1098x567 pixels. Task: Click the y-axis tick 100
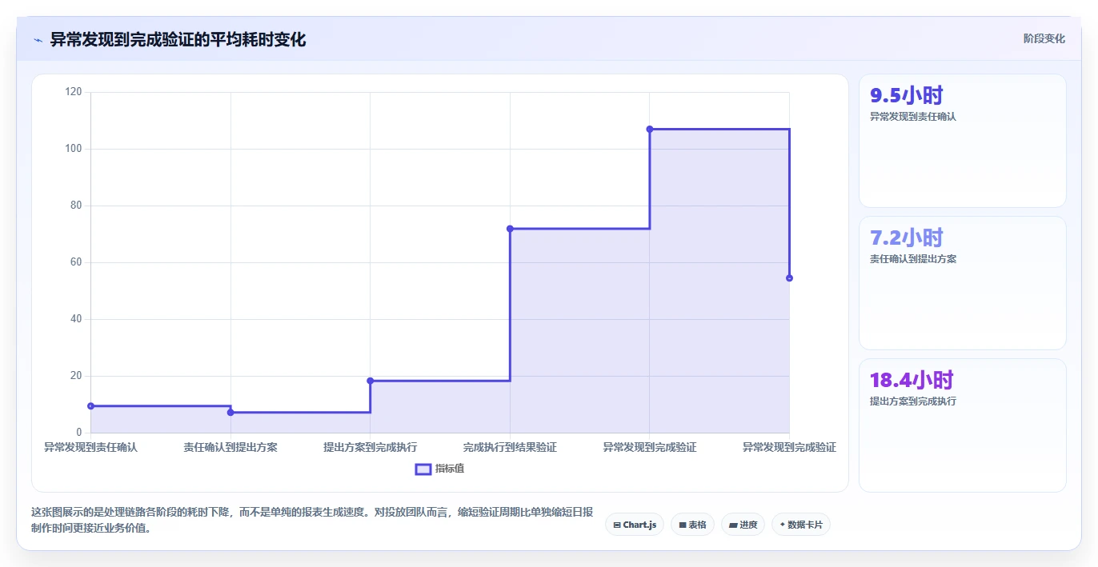[x=74, y=149]
